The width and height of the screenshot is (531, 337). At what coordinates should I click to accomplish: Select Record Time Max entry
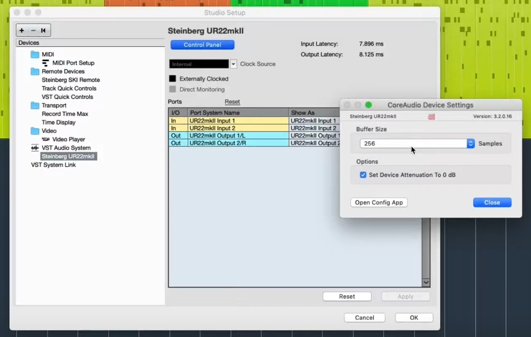click(x=65, y=114)
